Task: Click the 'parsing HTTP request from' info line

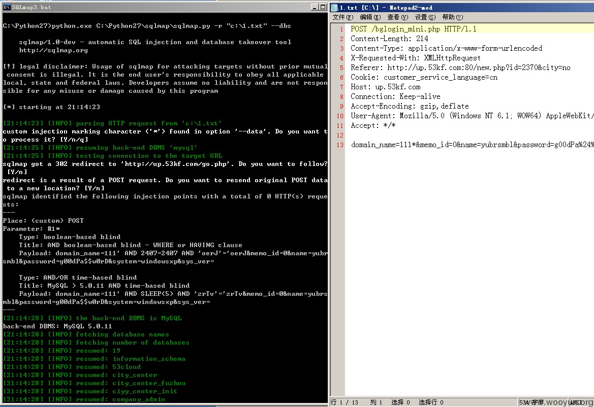Action: 112,123
